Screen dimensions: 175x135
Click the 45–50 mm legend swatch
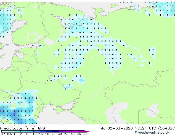click(x=81, y=131)
